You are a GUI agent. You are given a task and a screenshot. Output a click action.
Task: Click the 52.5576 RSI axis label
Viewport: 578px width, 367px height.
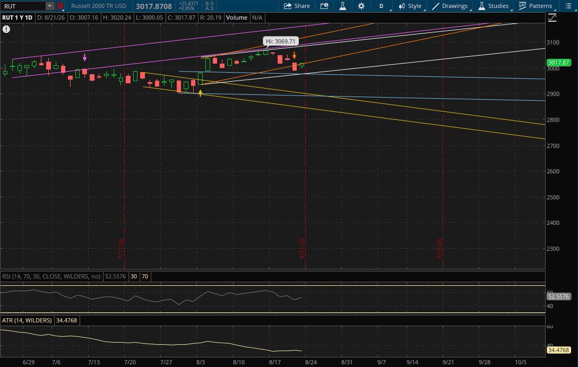[558, 296]
